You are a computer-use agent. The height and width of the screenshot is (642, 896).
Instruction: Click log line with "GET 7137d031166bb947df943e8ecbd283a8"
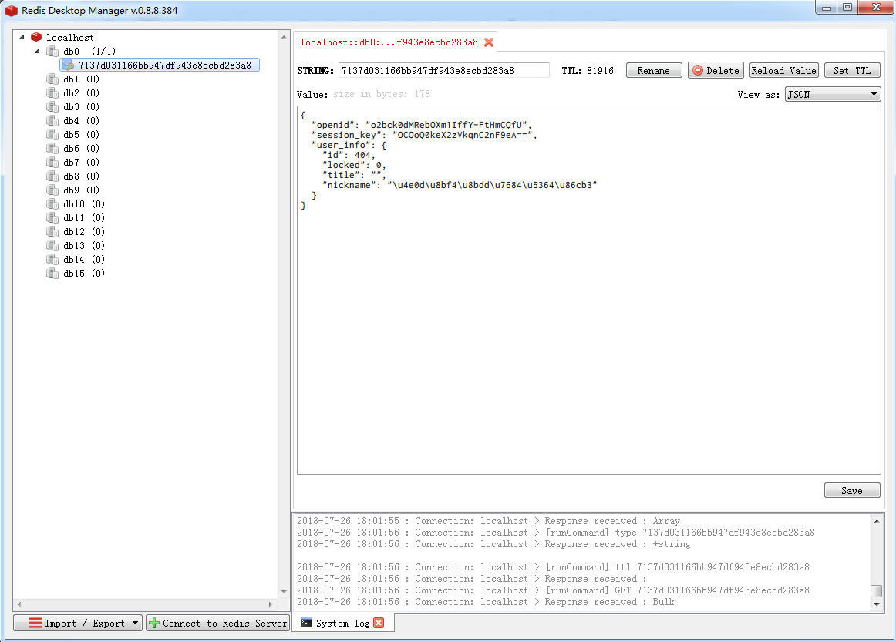[553, 590]
